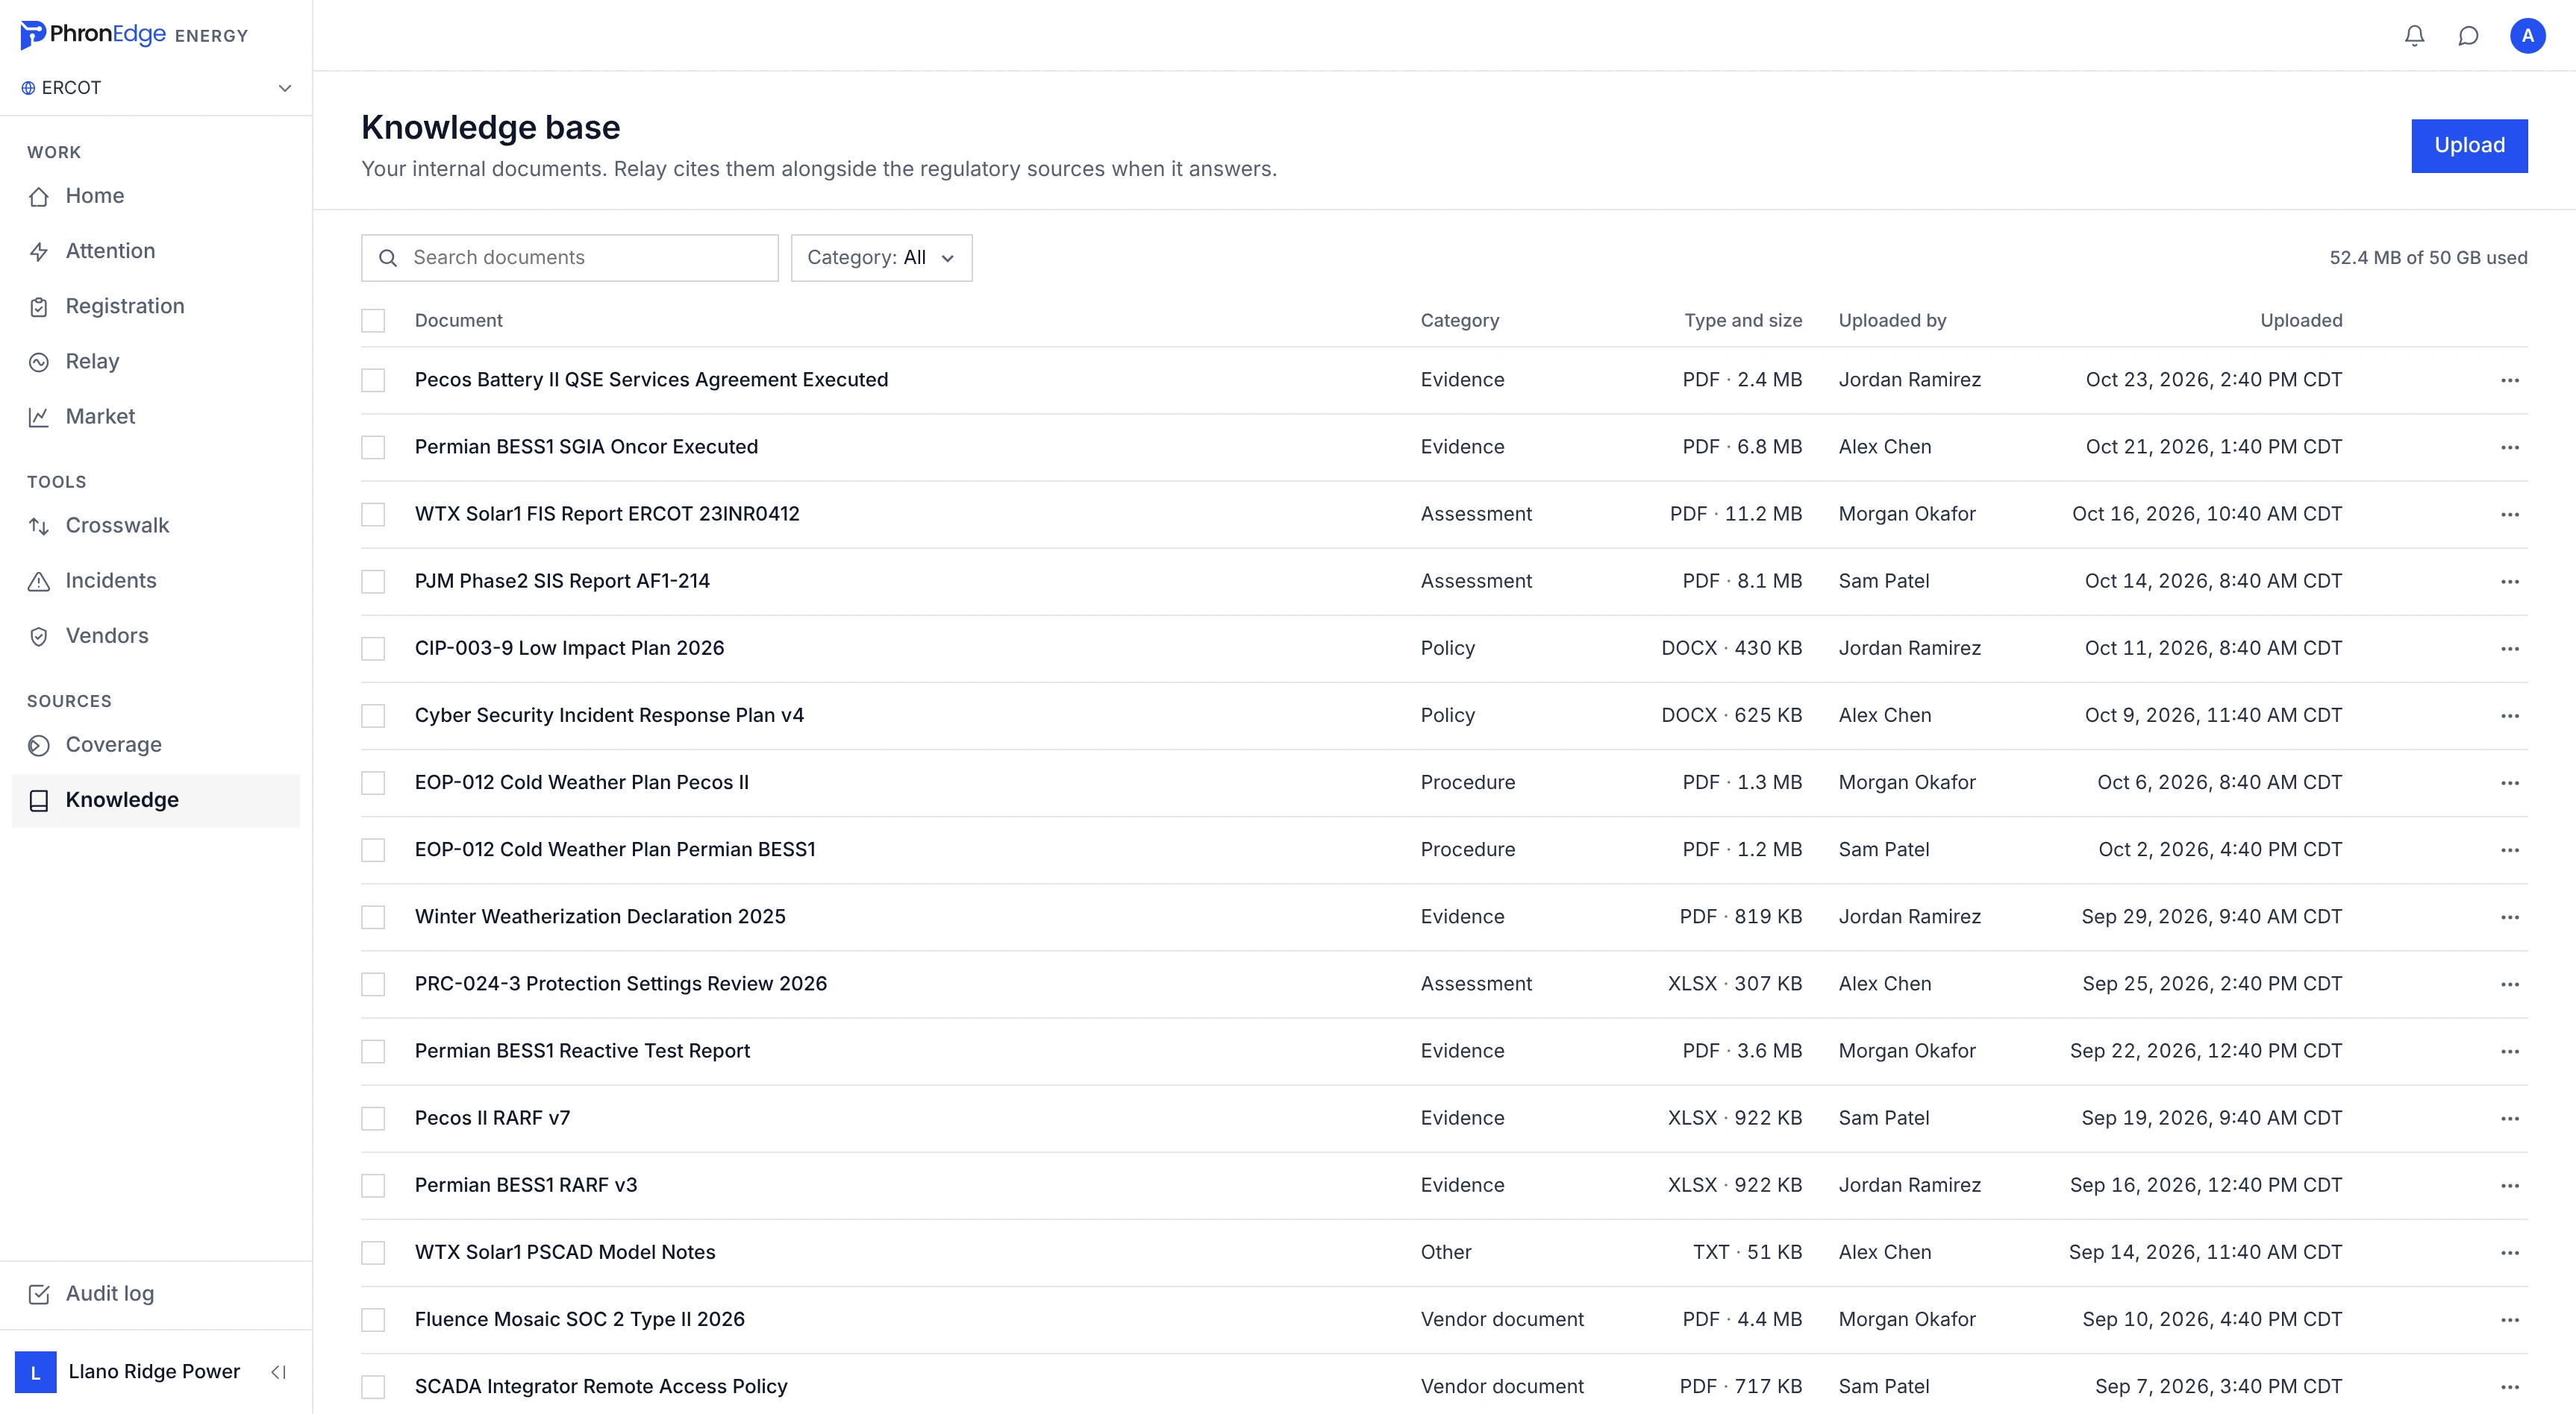The image size is (2576, 1414).
Task: Click the Coverage icon in sidebar
Action: (x=39, y=746)
